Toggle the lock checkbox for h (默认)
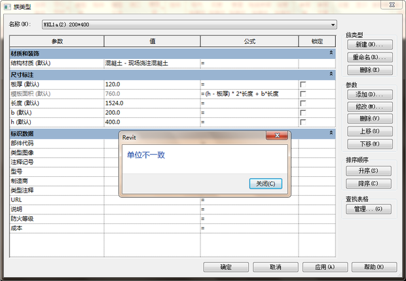The height and width of the screenshot is (281, 406). click(303, 122)
